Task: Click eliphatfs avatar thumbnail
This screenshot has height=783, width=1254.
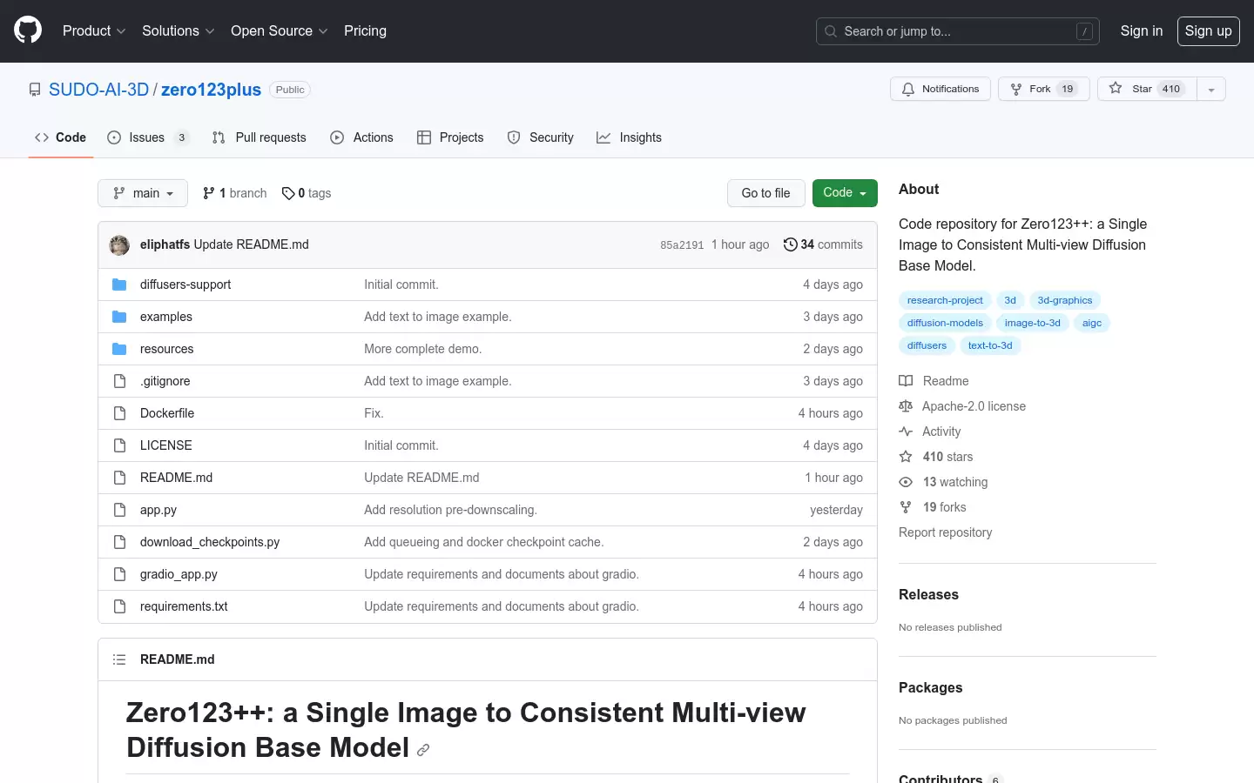Action: (119, 245)
